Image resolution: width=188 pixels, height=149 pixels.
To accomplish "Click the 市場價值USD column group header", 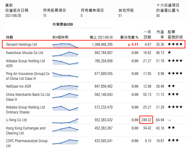I will [63, 25].
